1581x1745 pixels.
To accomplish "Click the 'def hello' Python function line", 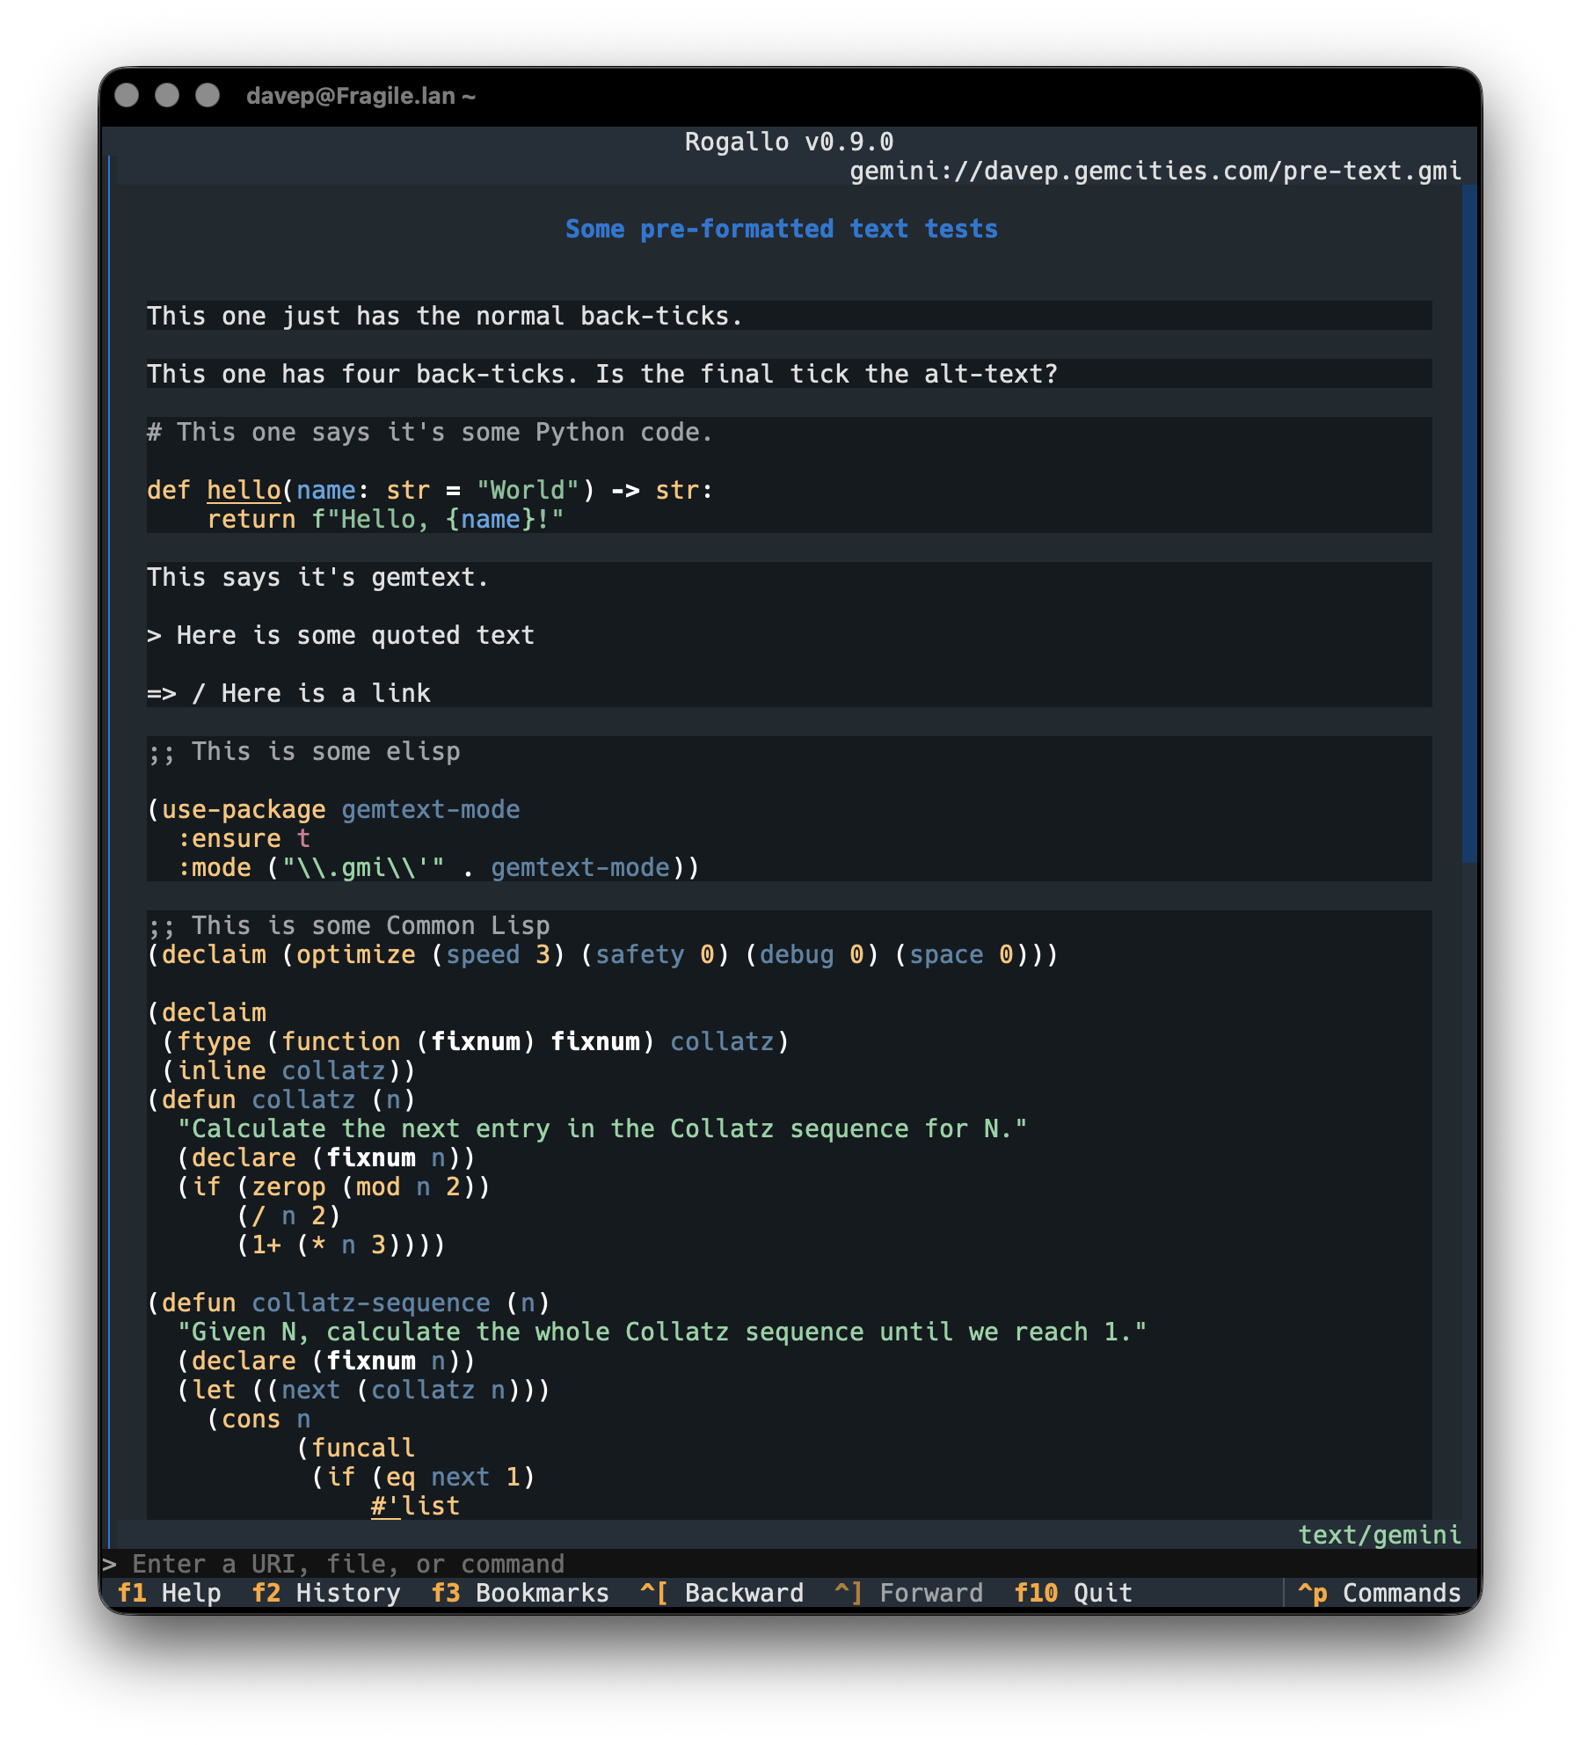I will 430,490.
